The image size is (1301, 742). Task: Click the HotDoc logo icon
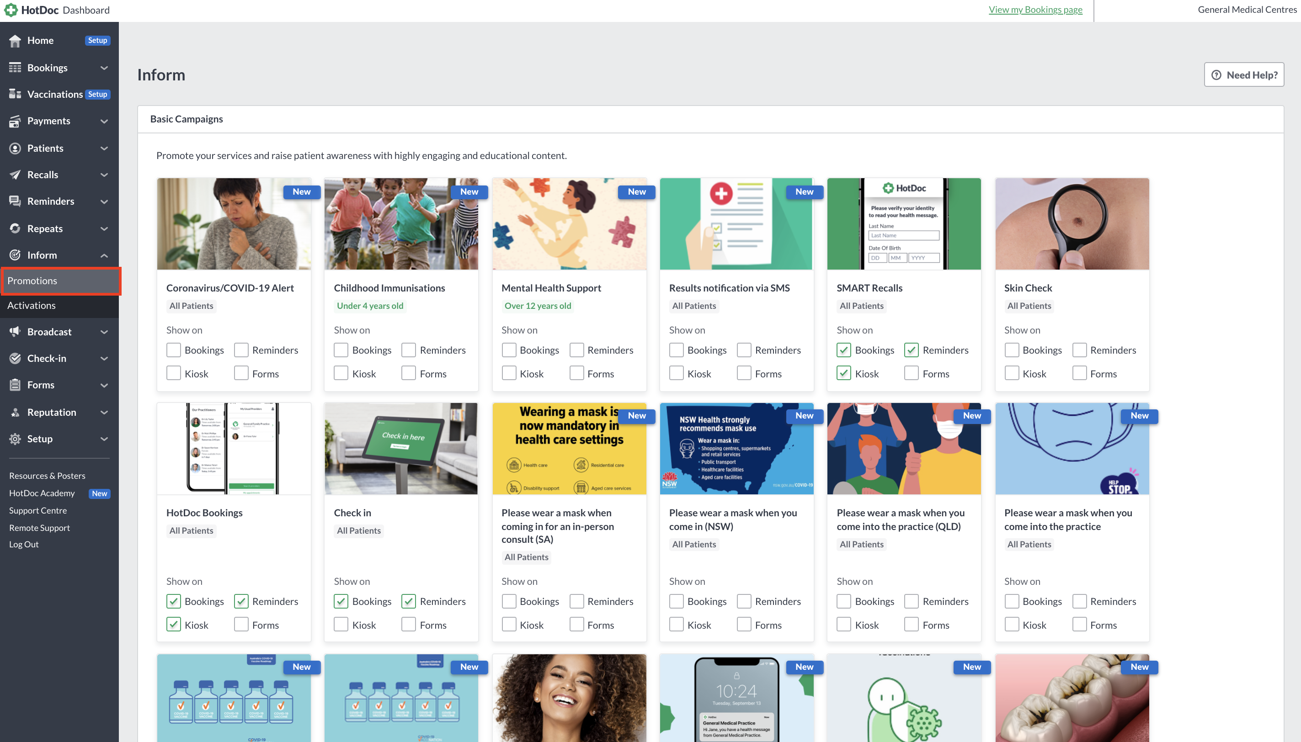coord(11,10)
